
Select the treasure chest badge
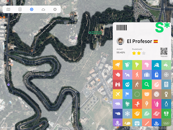[137, 122]
